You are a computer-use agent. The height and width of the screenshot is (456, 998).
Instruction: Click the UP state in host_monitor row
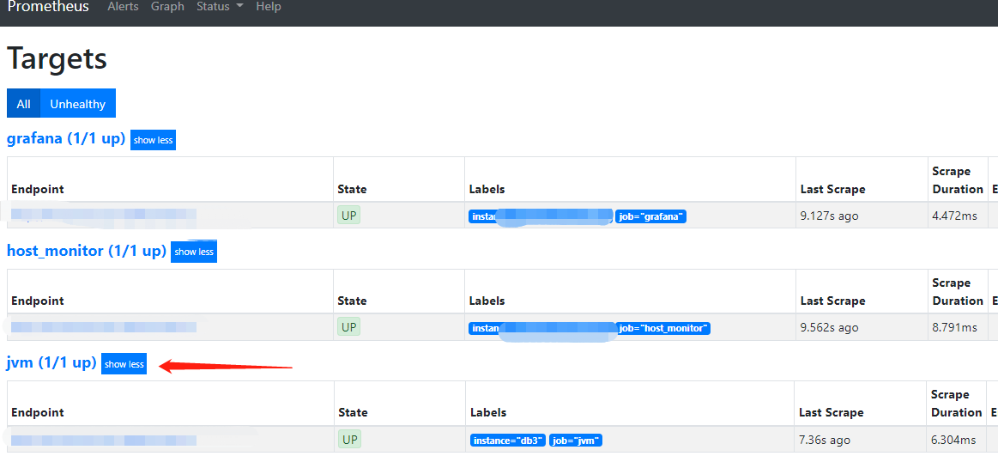348,327
